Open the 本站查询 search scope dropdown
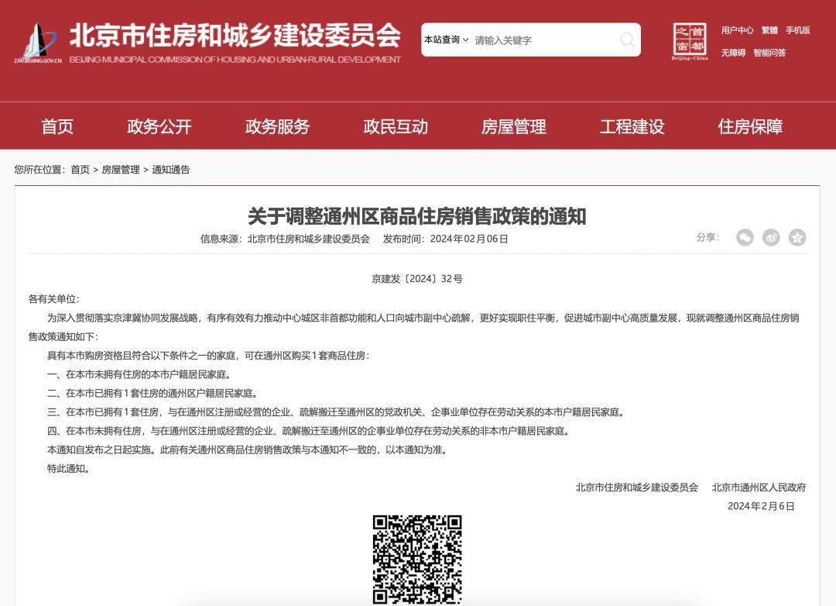 (446, 40)
